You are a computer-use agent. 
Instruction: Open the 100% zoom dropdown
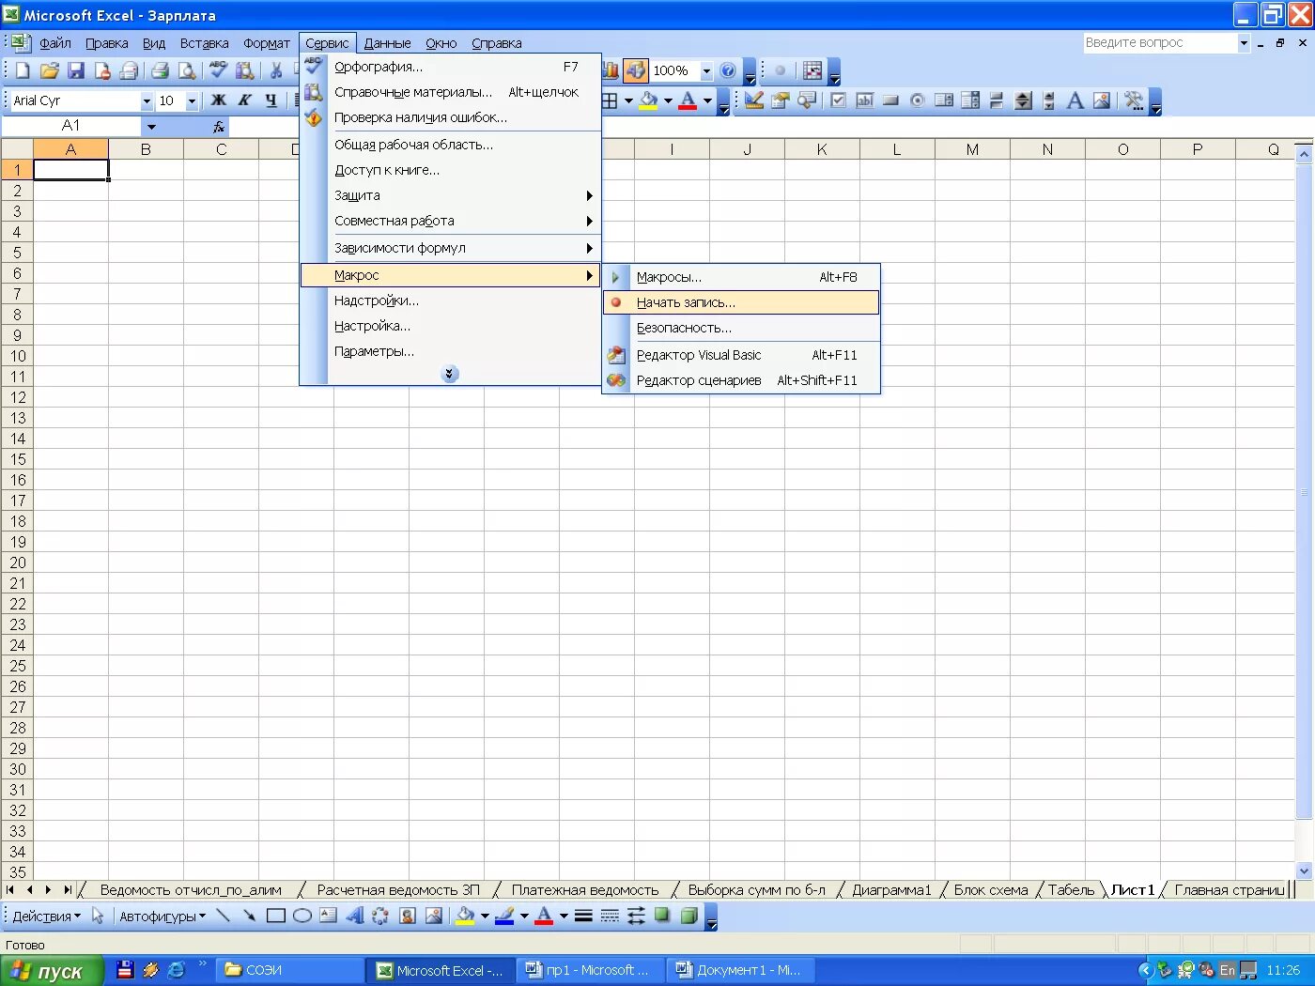click(x=706, y=70)
